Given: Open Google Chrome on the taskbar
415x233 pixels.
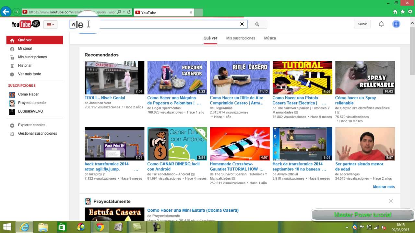Looking at the screenshot, I should (x=100, y=227).
